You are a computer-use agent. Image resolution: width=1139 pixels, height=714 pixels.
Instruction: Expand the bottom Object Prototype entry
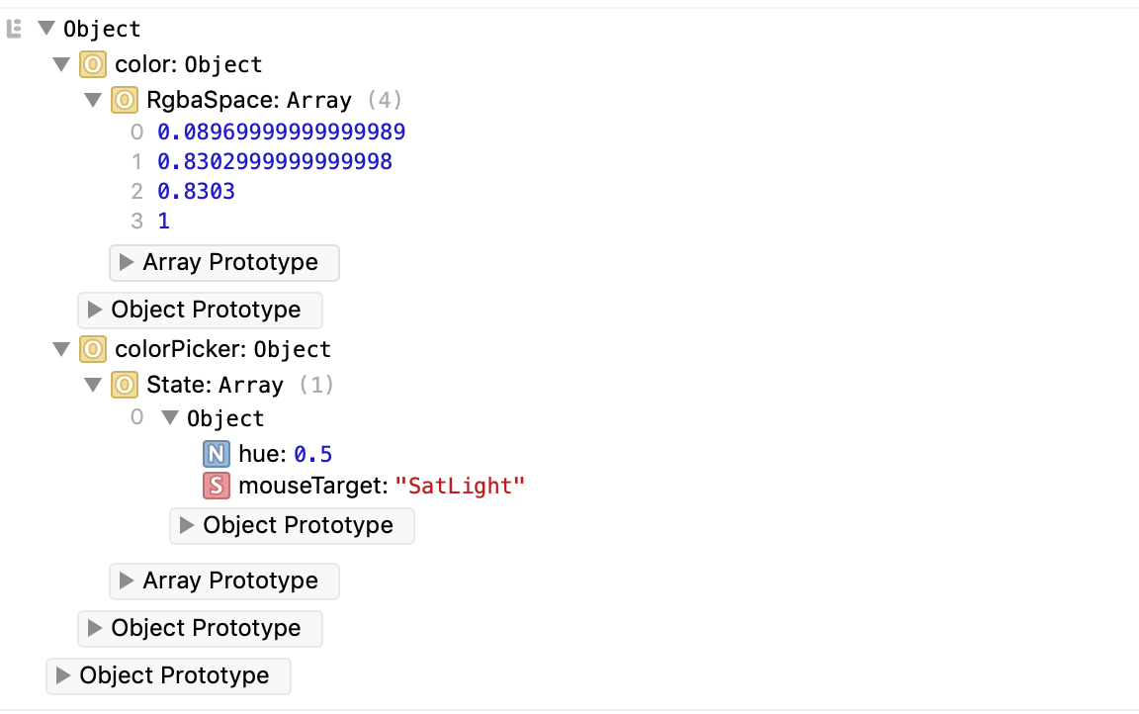point(168,675)
